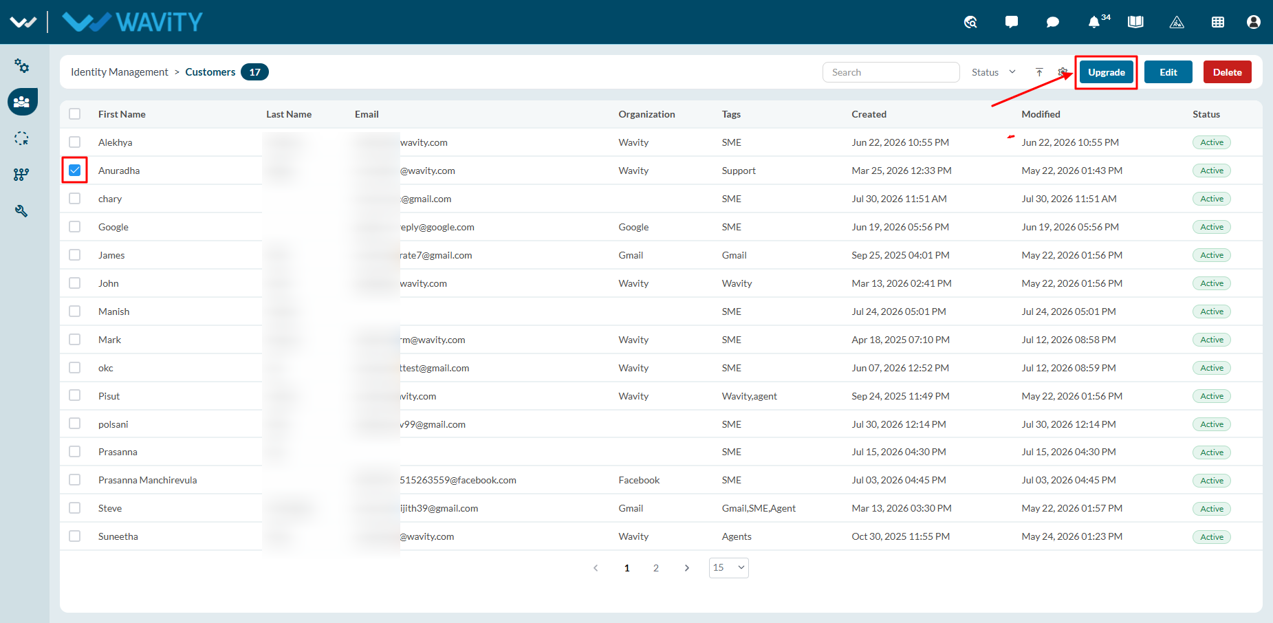Select page 1 in pagination
Viewport: 1273px width, 623px height.
tap(627, 568)
